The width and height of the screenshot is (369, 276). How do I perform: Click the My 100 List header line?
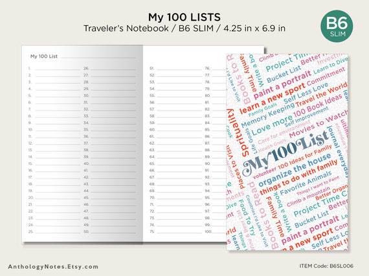coord(83,56)
